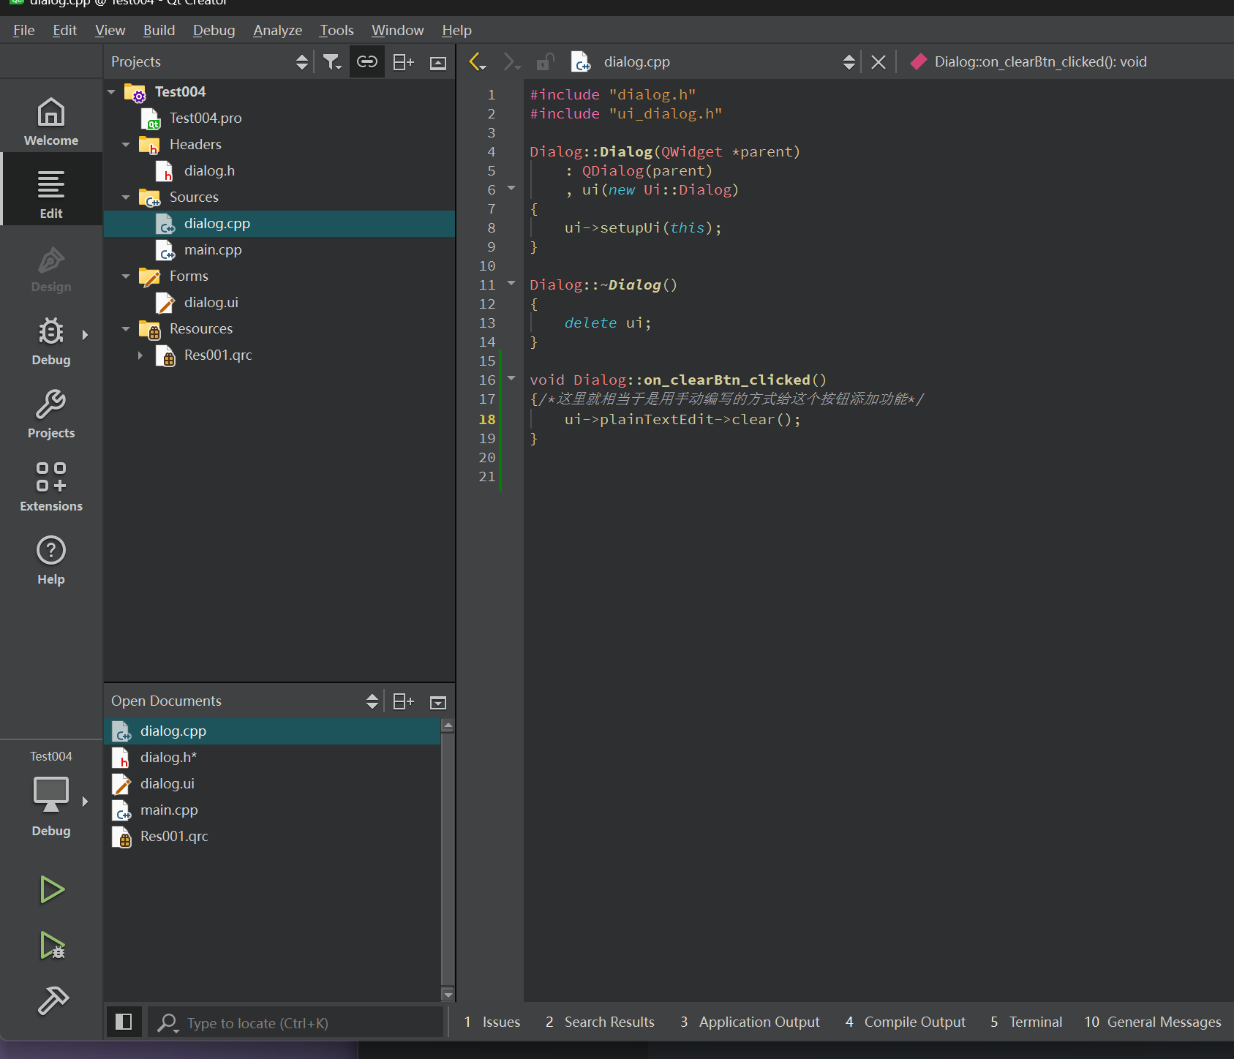The height and width of the screenshot is (1059, 1234).
Task: Open the Build menu
Action: point(159,30)
